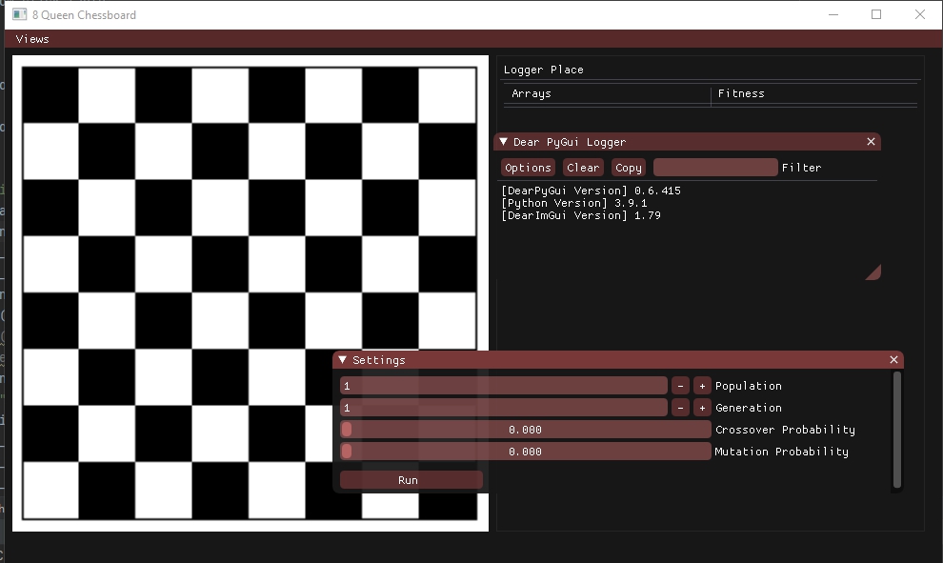Close the Settings window
Image resolution: width=943 pixels, height=563 pixels.
pos(893,360)
